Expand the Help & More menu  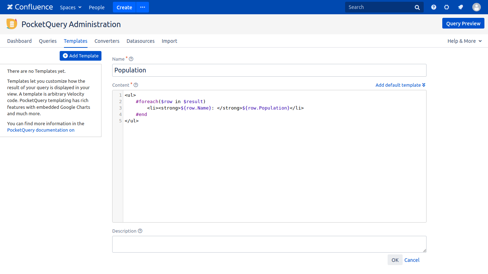[x=464, y=41]
